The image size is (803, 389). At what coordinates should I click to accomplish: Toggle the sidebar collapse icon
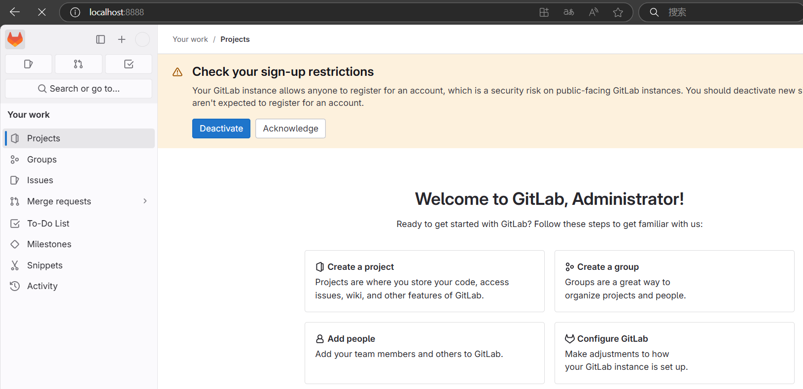(x=101, y=39)
